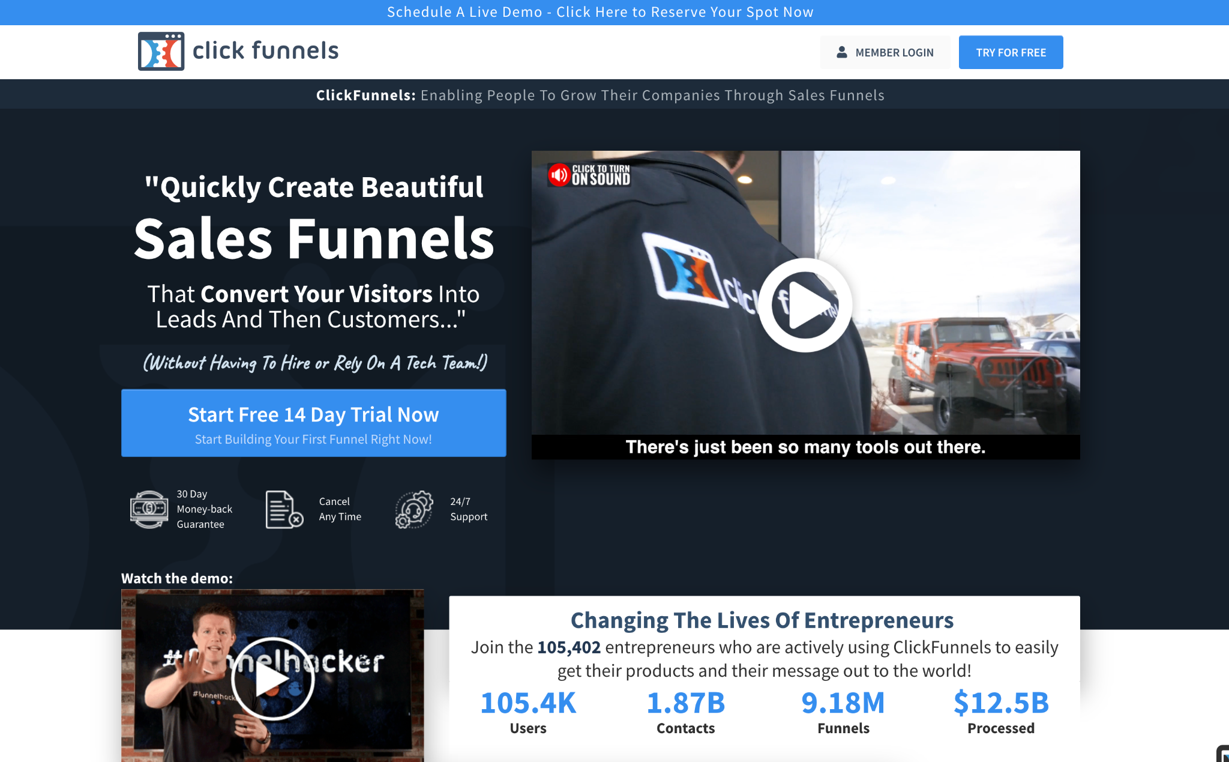Click the Cancel Any Time document icon

click(x=284, y=509)
